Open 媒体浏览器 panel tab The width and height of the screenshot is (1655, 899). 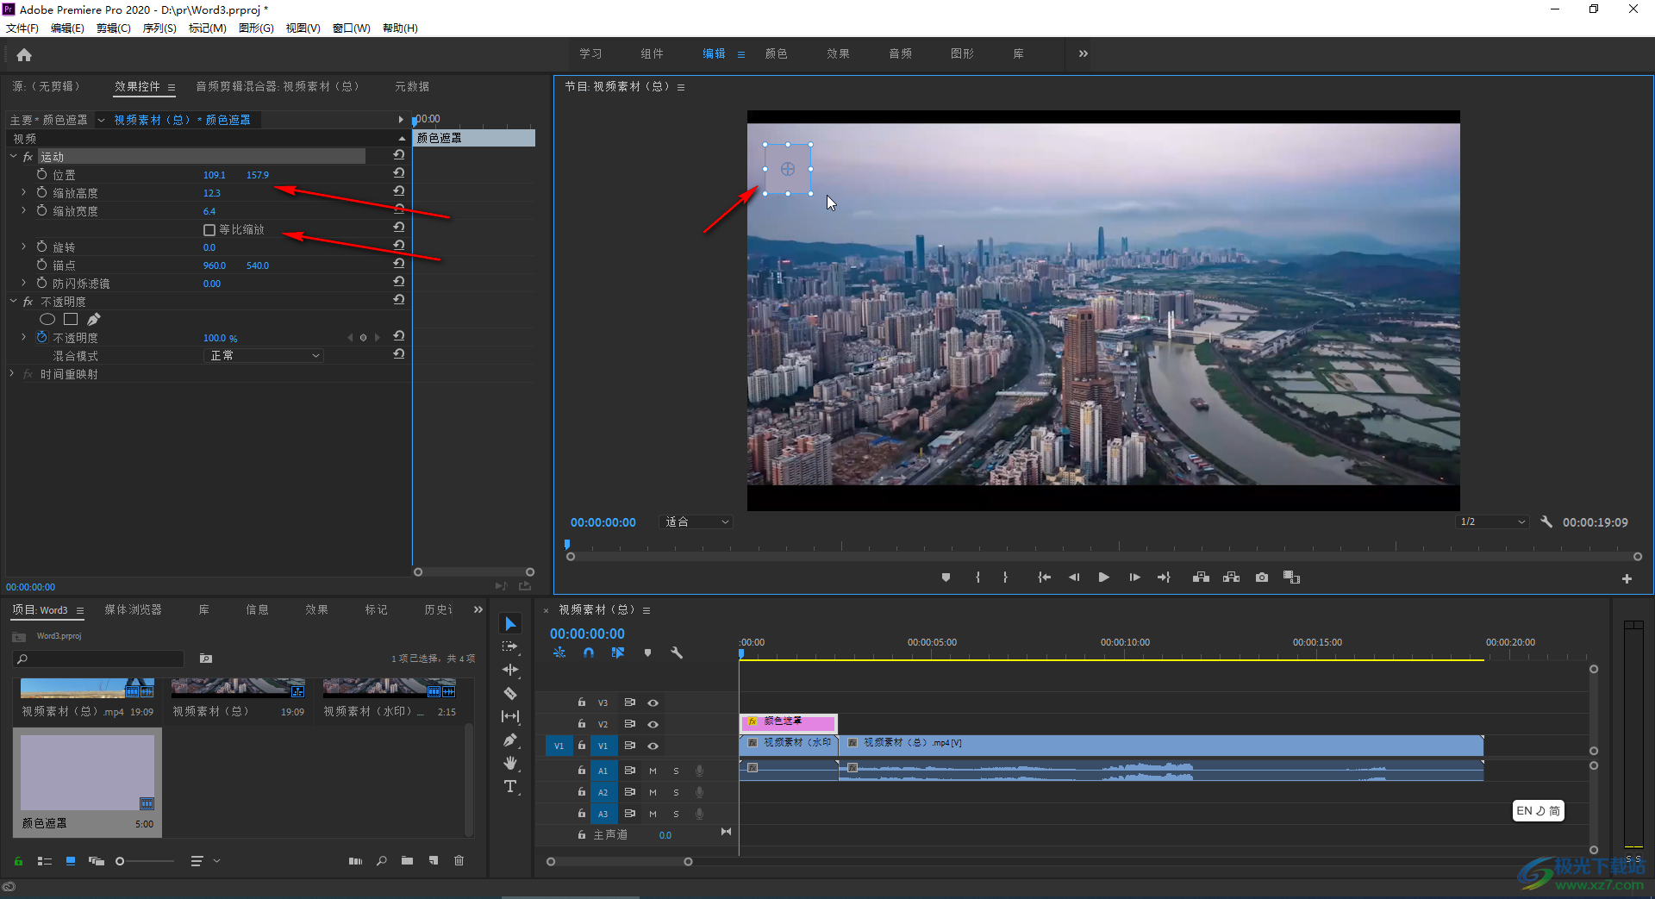pyautogui.click(x=133, y=610)
